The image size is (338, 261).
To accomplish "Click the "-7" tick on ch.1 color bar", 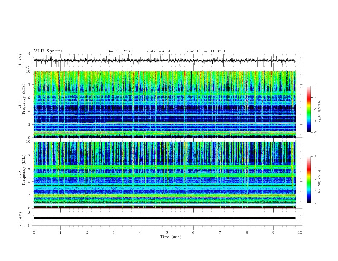I will coord(315,132).
